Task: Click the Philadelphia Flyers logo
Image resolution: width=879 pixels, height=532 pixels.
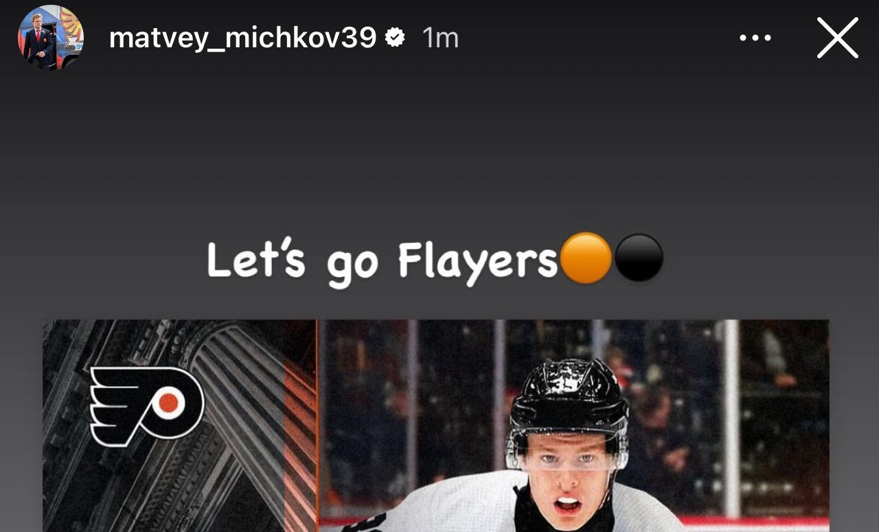Action: 147,406
